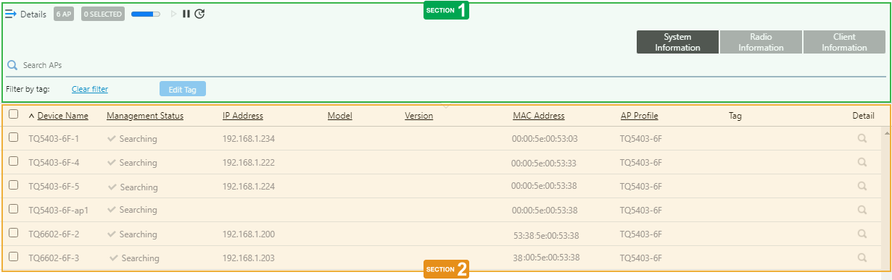Click MAC address 00:00:5e:00:53:33

click(544, 163)
